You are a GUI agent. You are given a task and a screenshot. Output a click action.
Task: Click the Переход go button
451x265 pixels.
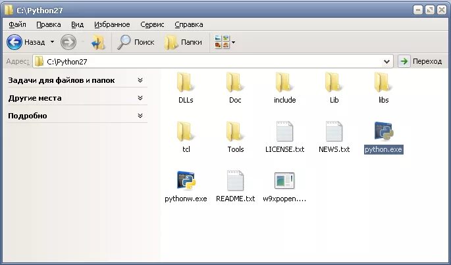[421, 61]
